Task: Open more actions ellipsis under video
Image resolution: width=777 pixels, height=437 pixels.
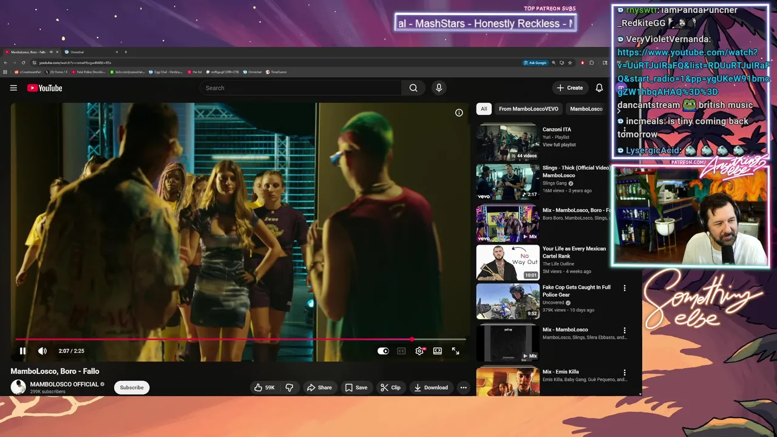Action: [x=463, y=387]
